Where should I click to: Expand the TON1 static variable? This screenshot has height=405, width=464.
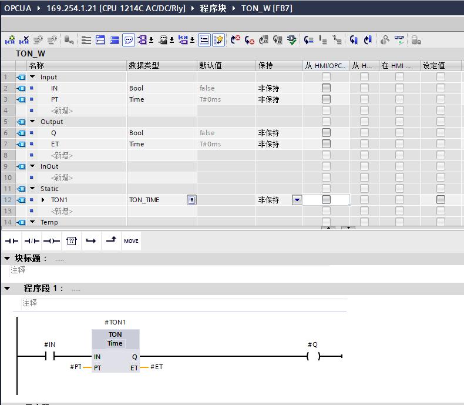click(43, 200)
